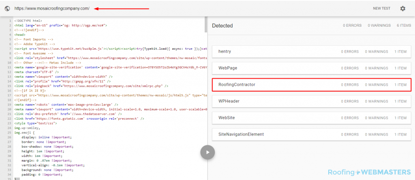The image size is (415, 180).
Task: Click the 6 ITEMS summary count
Action: [x=404, y=25]
